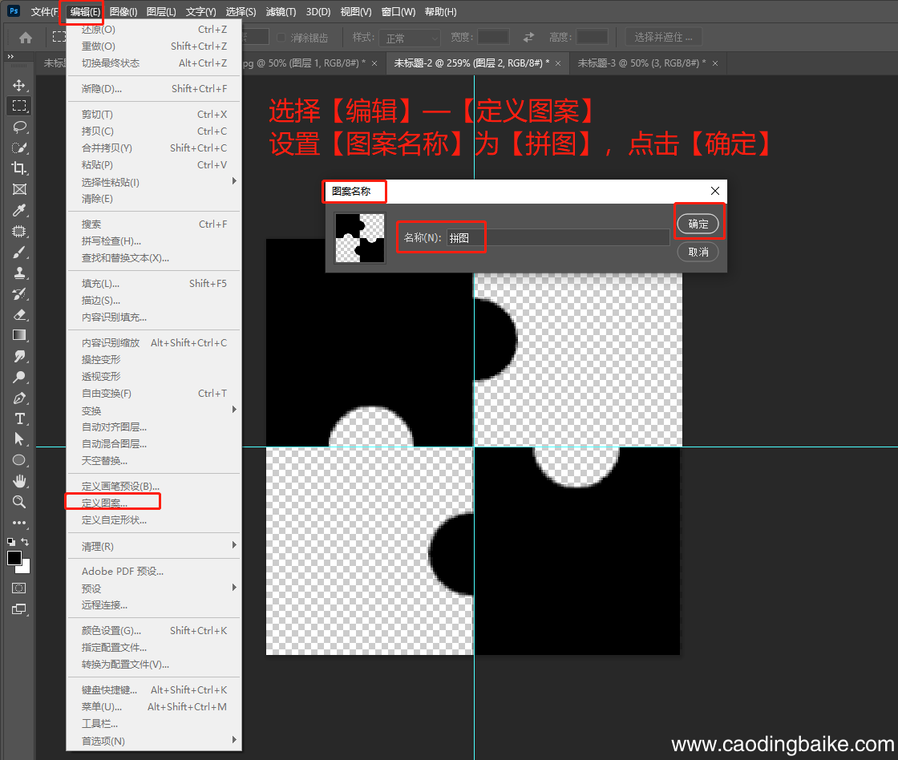
Task: Select the Horizontal Type tool
Action: 19,418
